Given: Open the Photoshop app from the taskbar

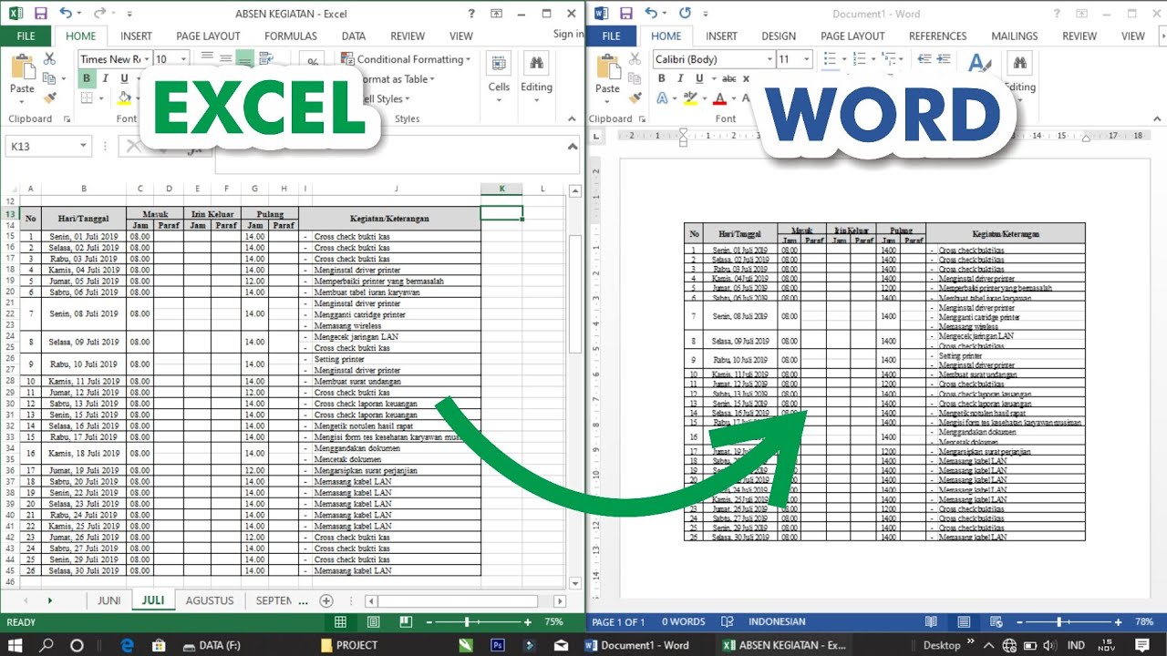Looking at the screenshot, I should click(498, 645).
